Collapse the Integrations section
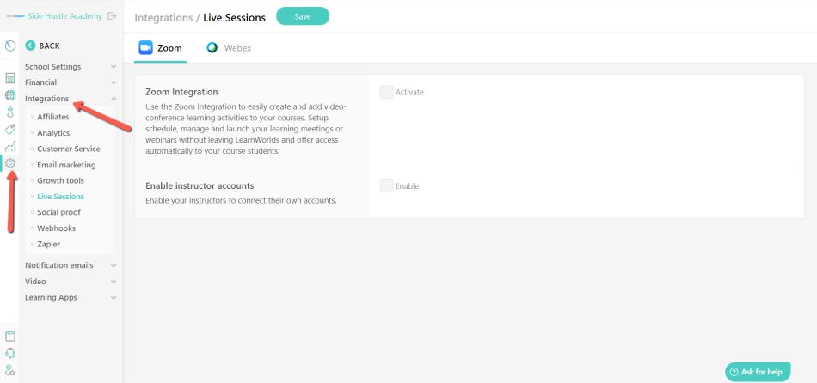This screenshot has height=383, width=817. point(71,99)
